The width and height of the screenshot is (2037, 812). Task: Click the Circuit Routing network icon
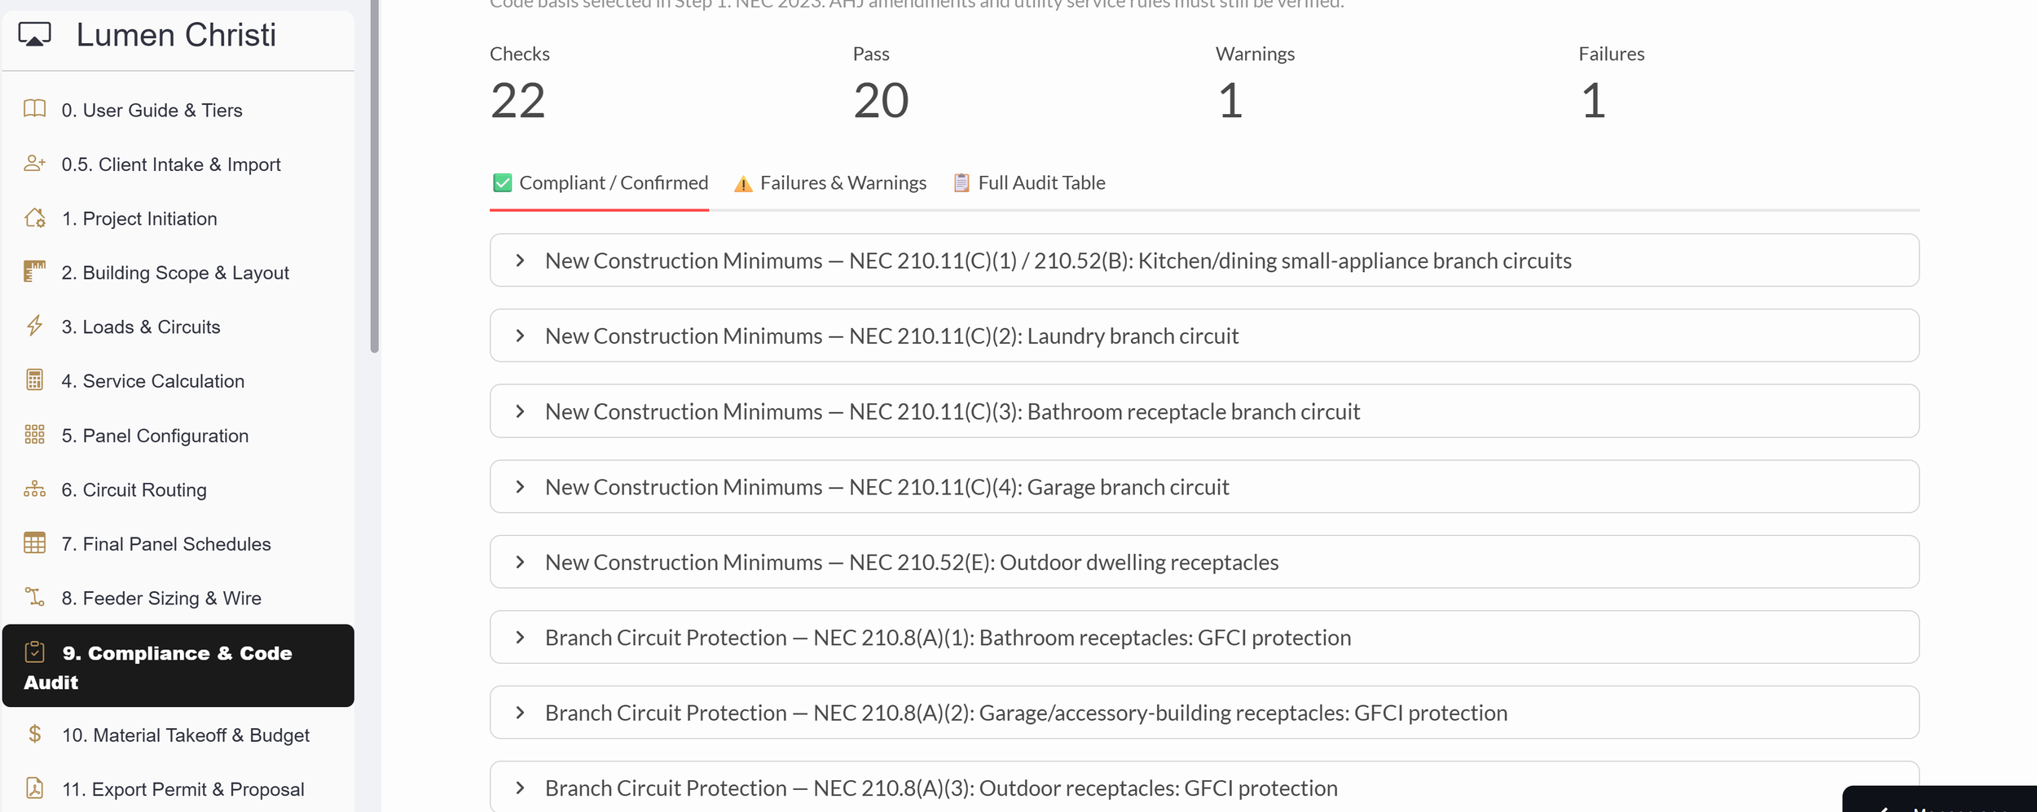[x=34, y=489]
